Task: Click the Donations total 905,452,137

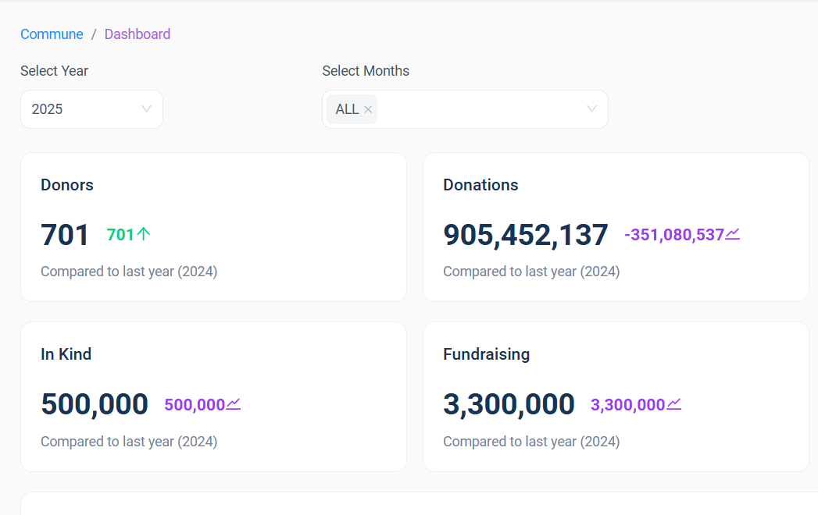Action: (525, 235)
